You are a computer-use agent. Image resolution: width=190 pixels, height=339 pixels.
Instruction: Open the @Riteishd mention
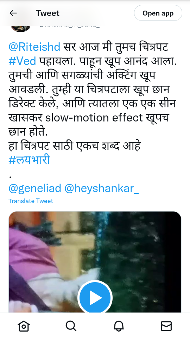(x=34, y=47)
